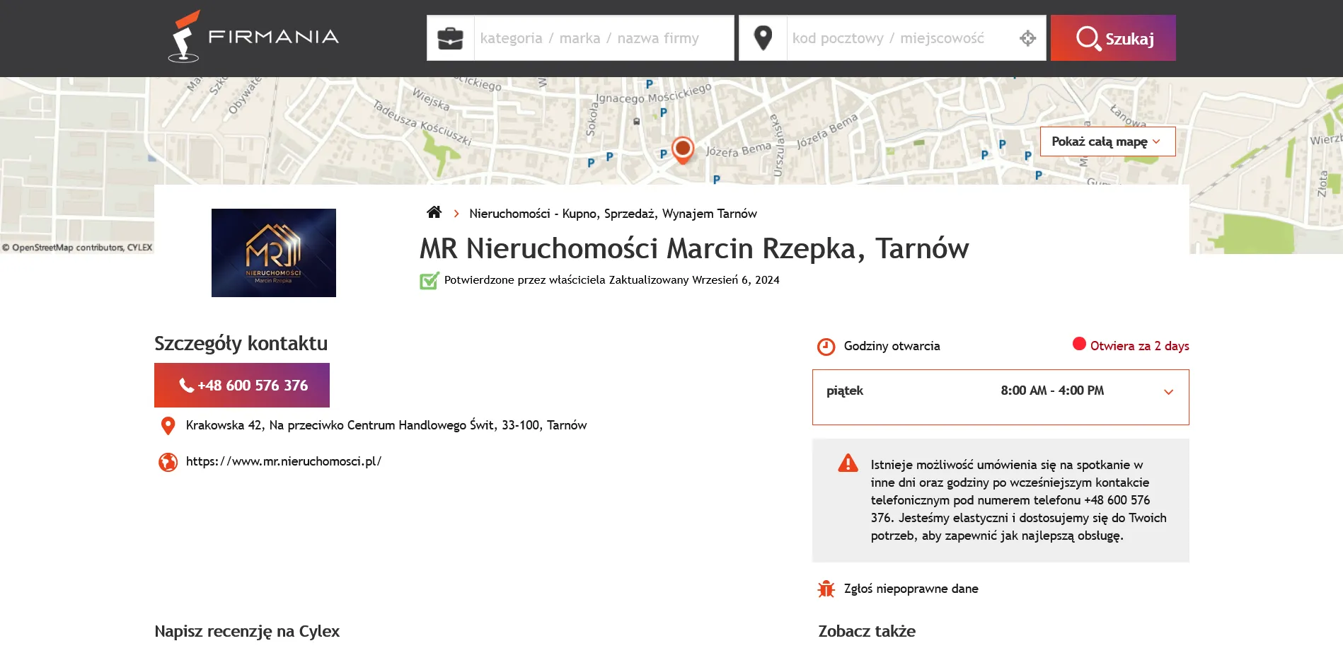
Task: Expand the Pokaż całą mapę map button
Action: tap(1107, 141)
